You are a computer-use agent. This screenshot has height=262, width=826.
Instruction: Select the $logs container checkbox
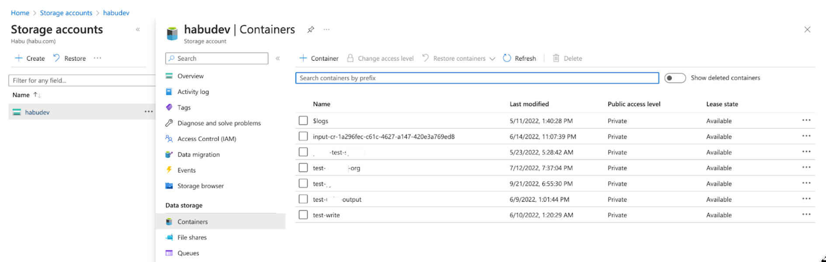[303, 121]
